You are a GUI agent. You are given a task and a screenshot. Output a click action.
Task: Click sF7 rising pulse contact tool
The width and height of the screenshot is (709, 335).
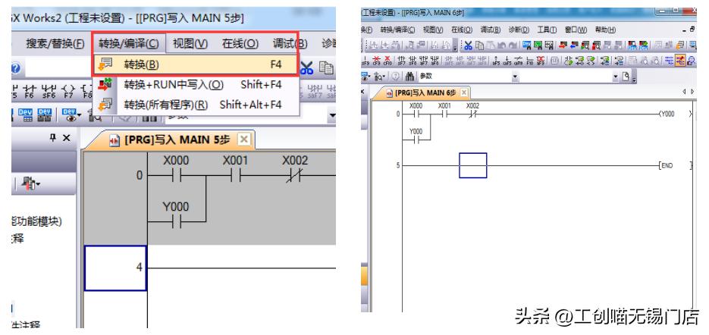coord(402,60)
